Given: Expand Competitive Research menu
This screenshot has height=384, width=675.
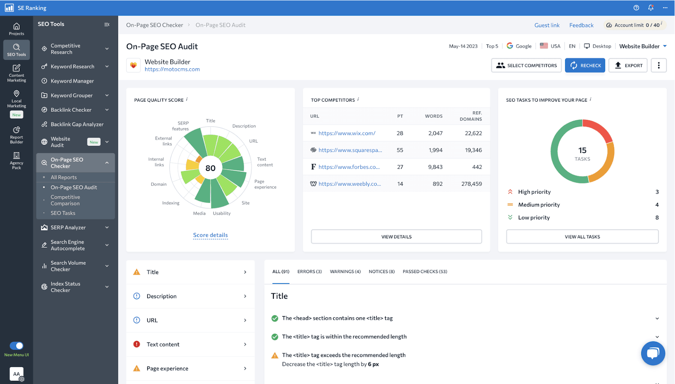Looking at the screenshot, I should pyautogui.click(x=107, y=49).
